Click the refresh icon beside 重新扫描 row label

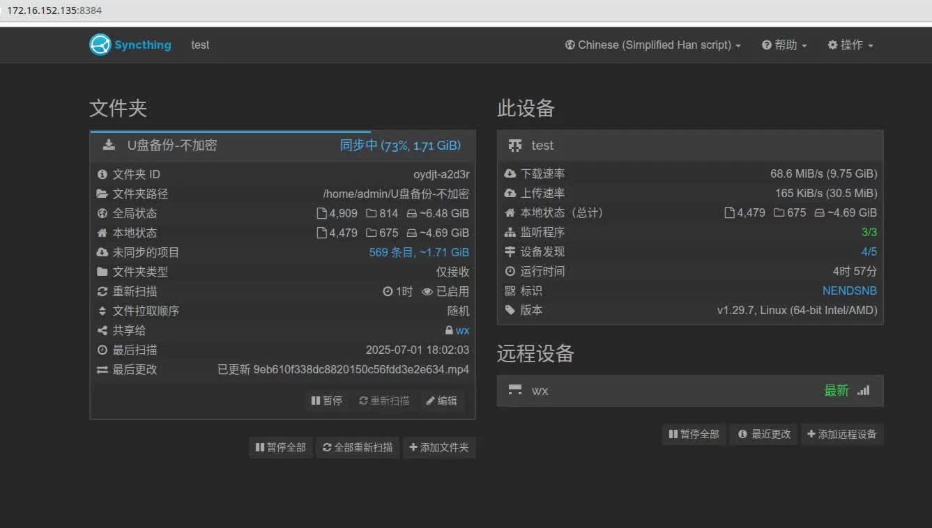[x=102, y=291]
